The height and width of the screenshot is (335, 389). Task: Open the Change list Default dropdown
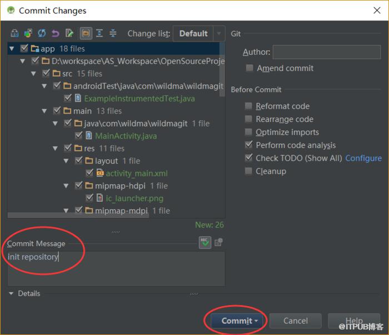199,33
